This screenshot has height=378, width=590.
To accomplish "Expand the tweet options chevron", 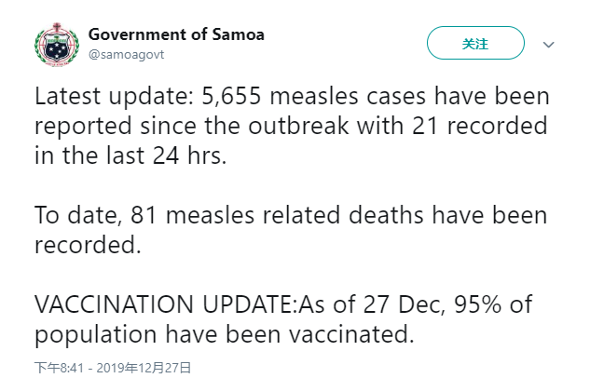I will point(549,44).
